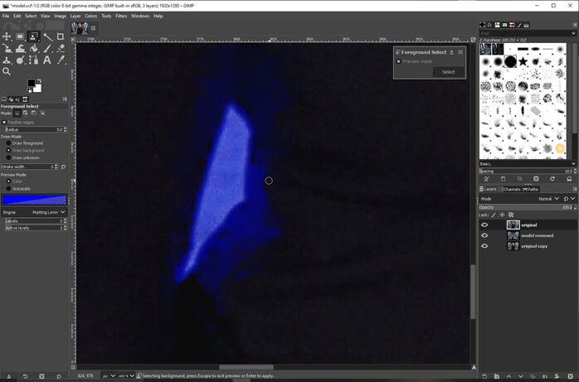Open the Windows menu

[x=140, y=16]
